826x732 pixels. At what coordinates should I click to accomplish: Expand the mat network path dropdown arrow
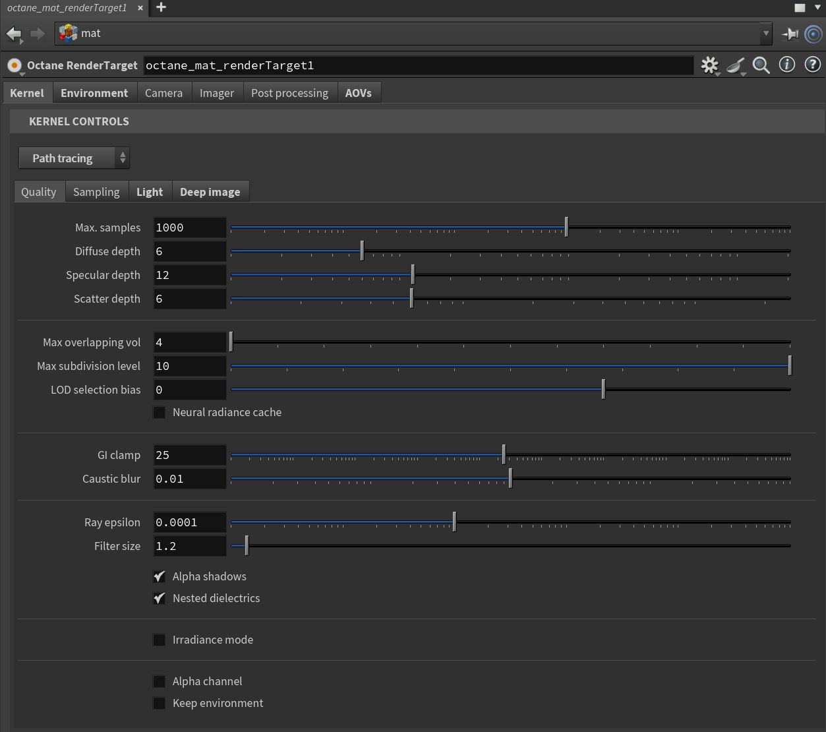(765, 34)
